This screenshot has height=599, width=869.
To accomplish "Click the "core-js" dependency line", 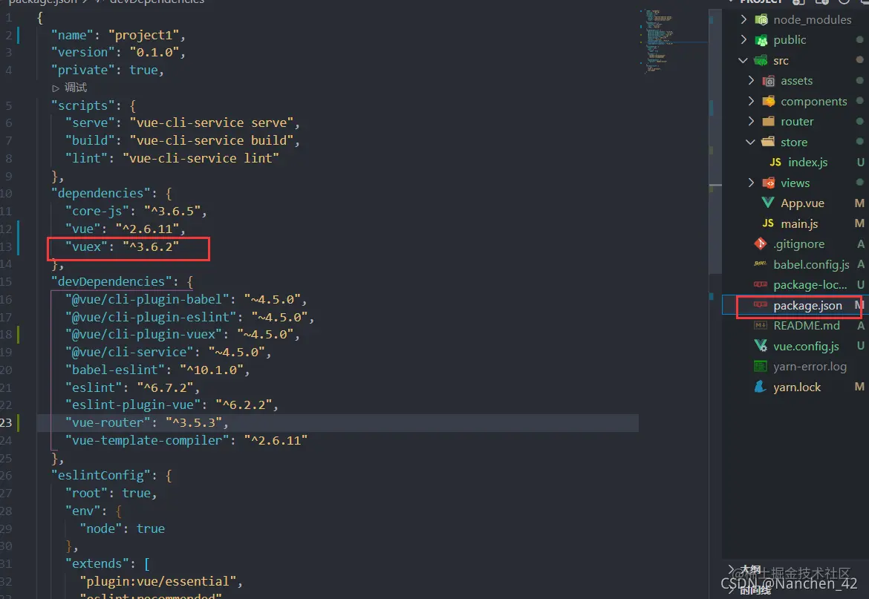I will pyautogui.click(x=136, y=211).
